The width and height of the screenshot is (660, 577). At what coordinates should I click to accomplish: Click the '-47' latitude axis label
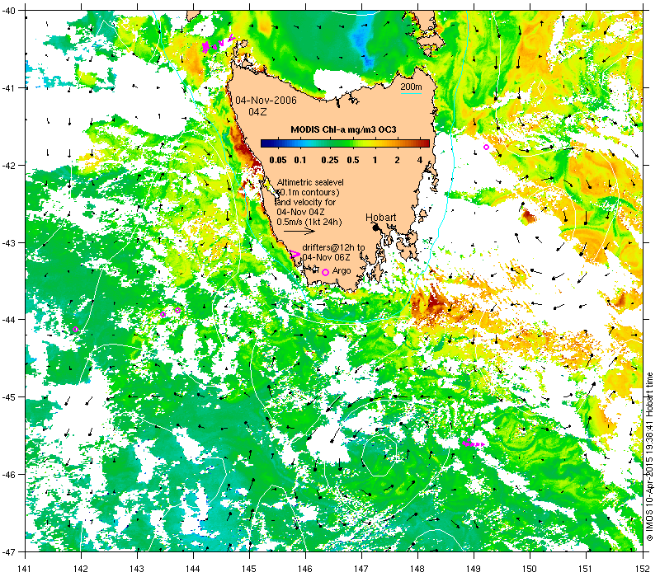tap(9, 551)
